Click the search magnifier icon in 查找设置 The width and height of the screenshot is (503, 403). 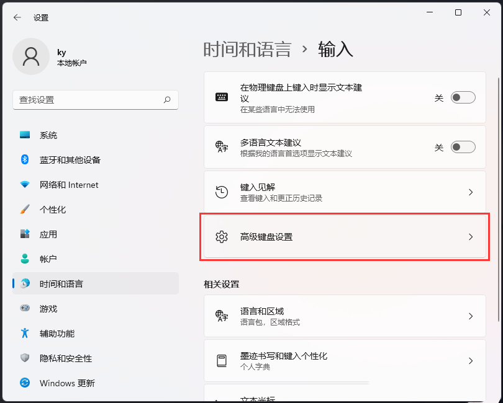tap(167, 100)
